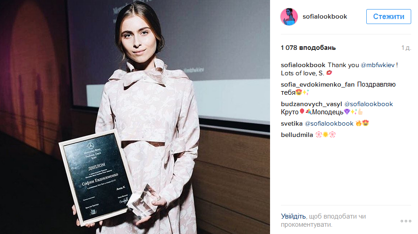The width and height of the screenshot is (418, 234).
Task: Click the Увійдіть login link
Action: click(293, 216)
